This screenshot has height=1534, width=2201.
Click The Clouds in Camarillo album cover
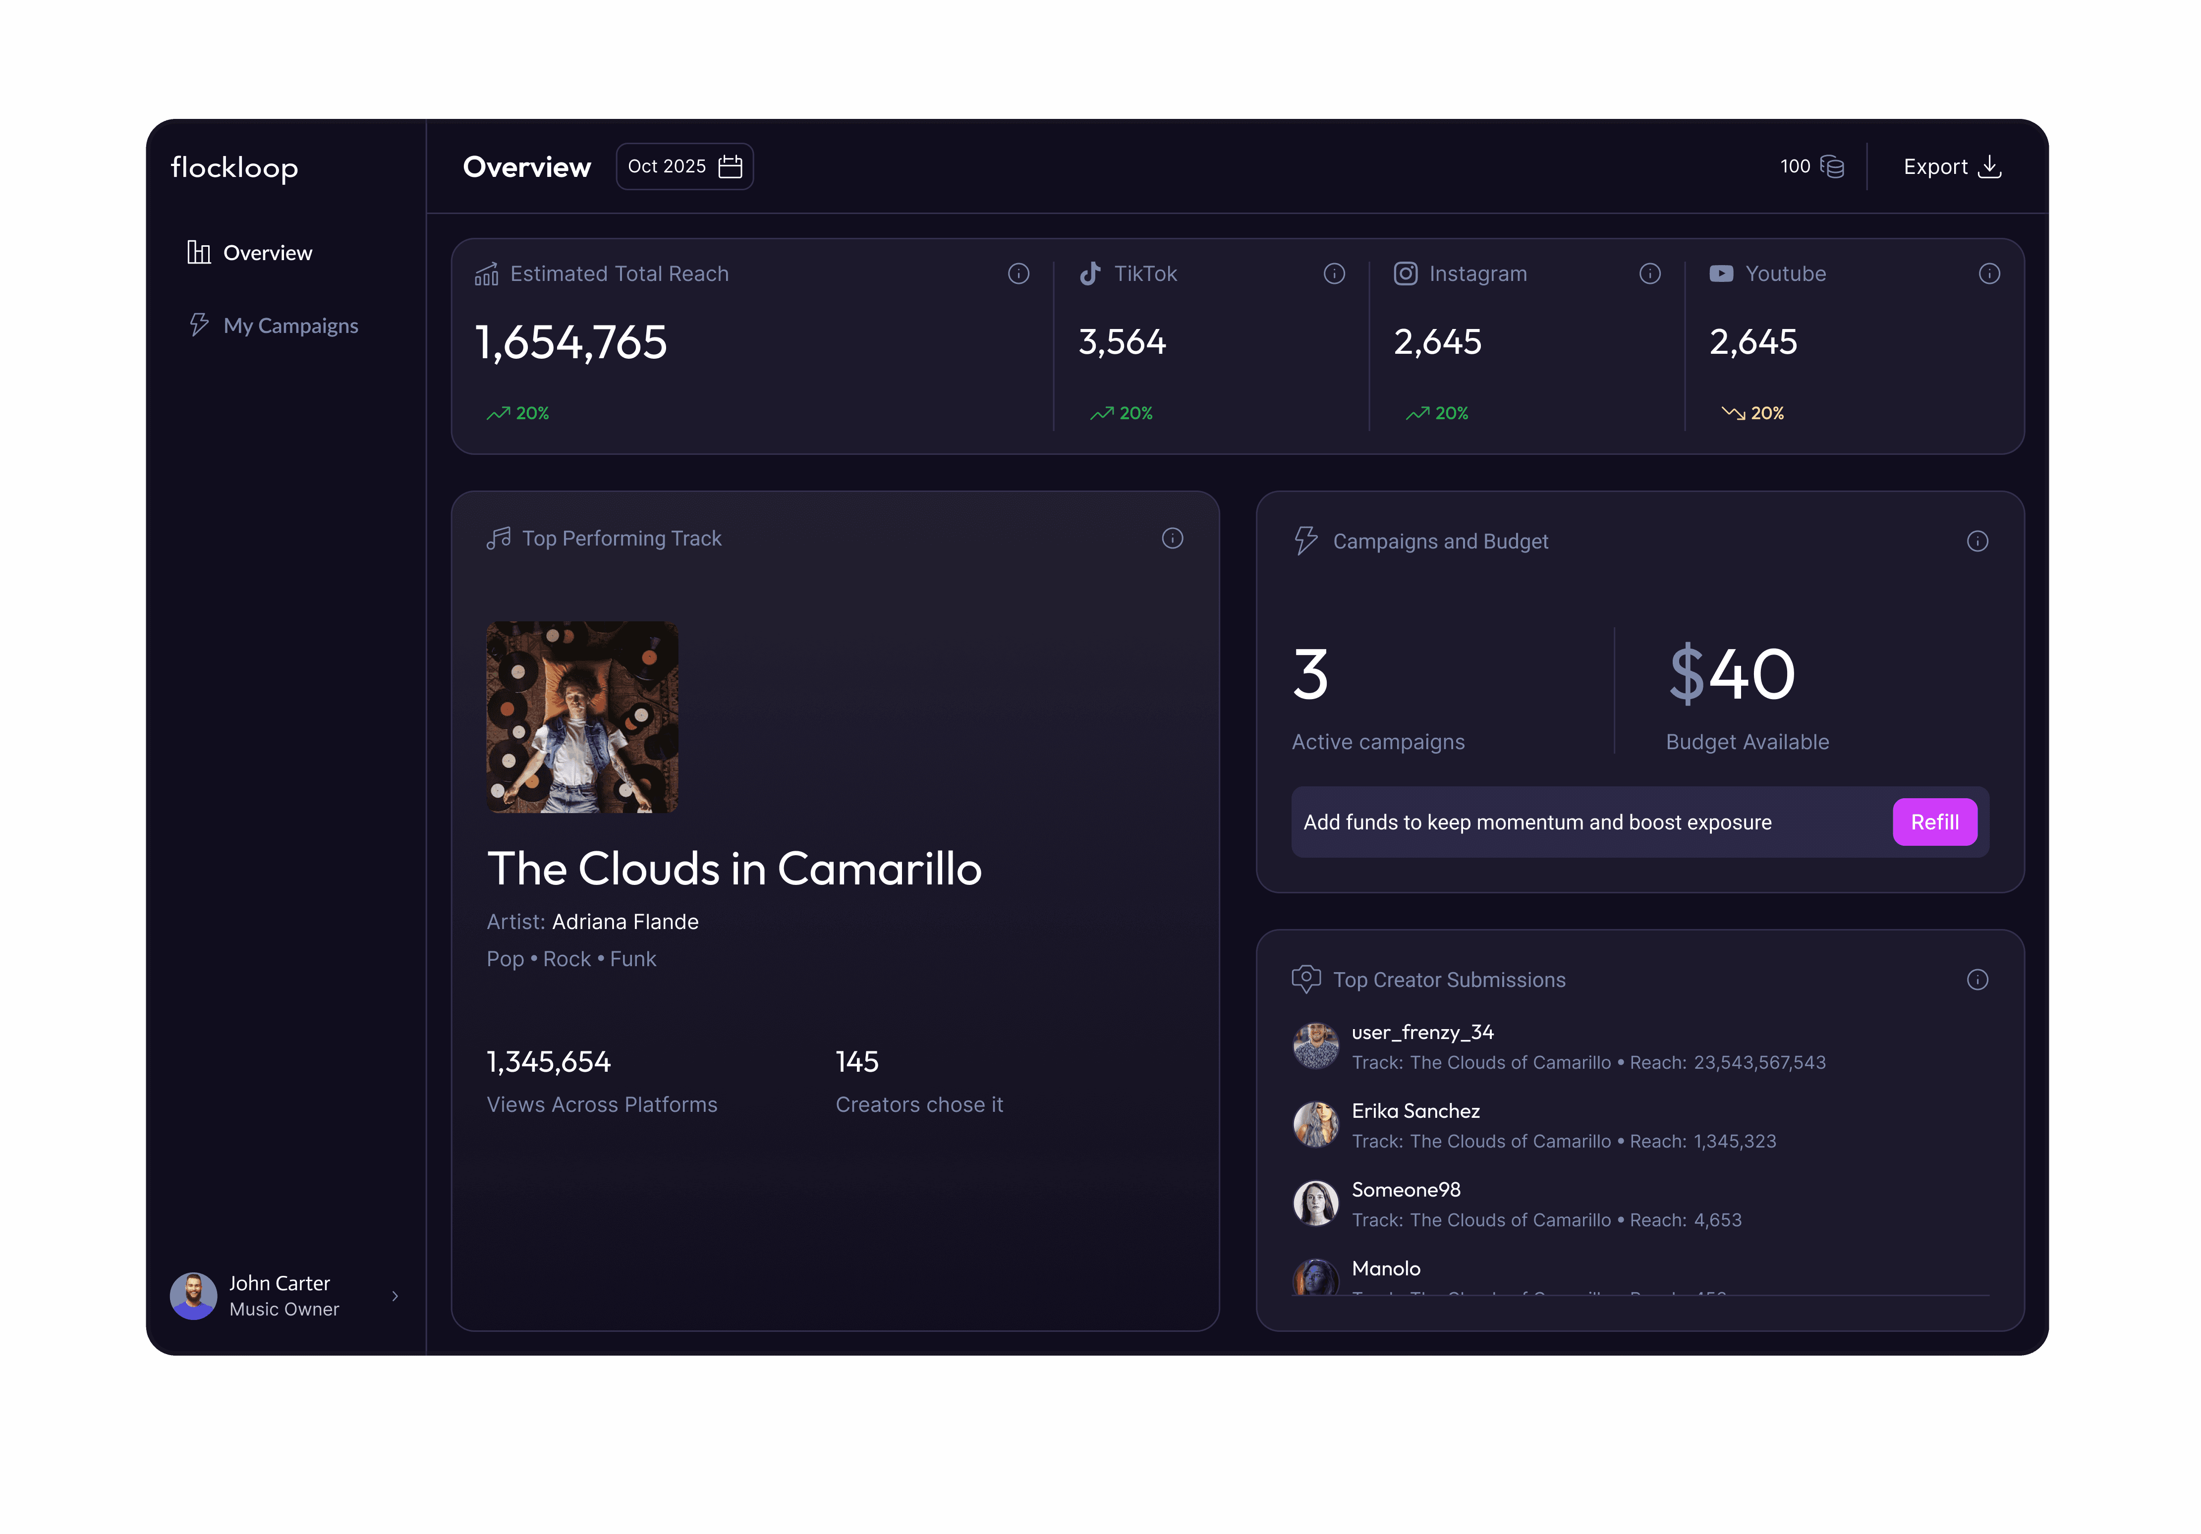pyautogui.click(x=582, y=716)
